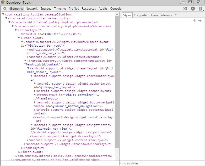Viewport: 205px width, 166px height.
Task: Collapse the framelayout node under viewstub
Action: tap(19, 38)
